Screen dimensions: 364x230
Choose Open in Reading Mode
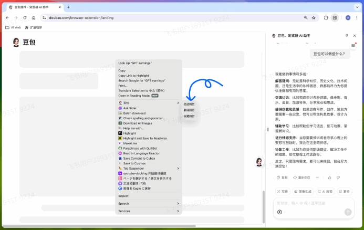[x=149, y=96]
